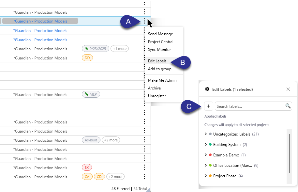The width and height of the screenshot is (298, 192).
Task: Click the CD label badge
Action: (99, 176)
